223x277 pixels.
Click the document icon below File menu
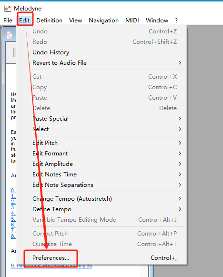10,35
